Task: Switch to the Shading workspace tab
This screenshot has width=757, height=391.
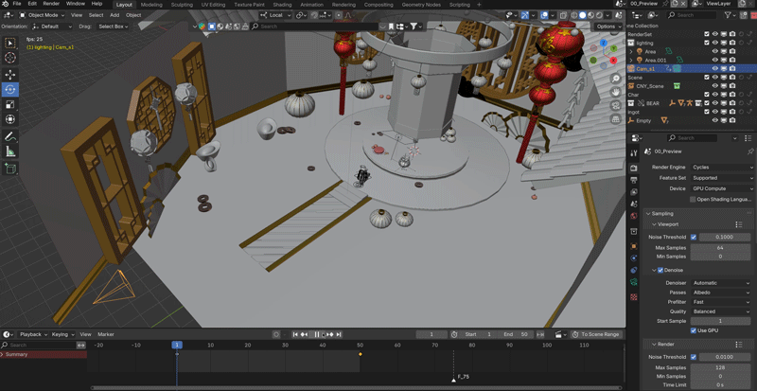Action: [282, 5]
